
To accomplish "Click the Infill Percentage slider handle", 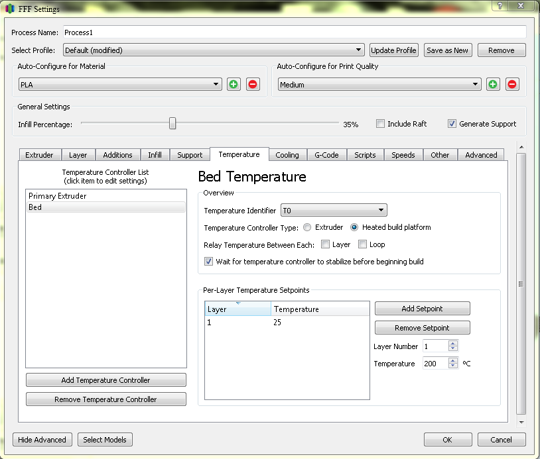I will [172, 124].
